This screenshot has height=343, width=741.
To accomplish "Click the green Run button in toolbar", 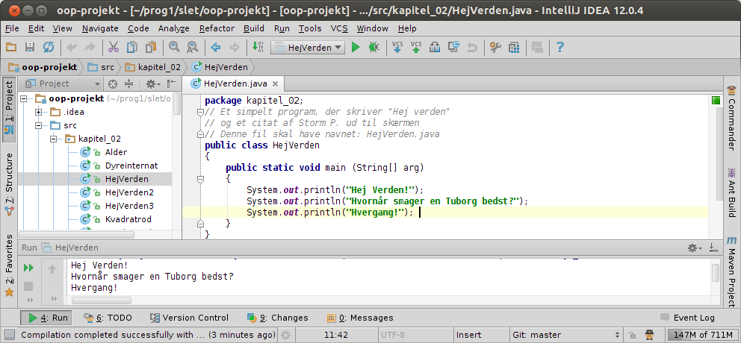I will 356,47.
